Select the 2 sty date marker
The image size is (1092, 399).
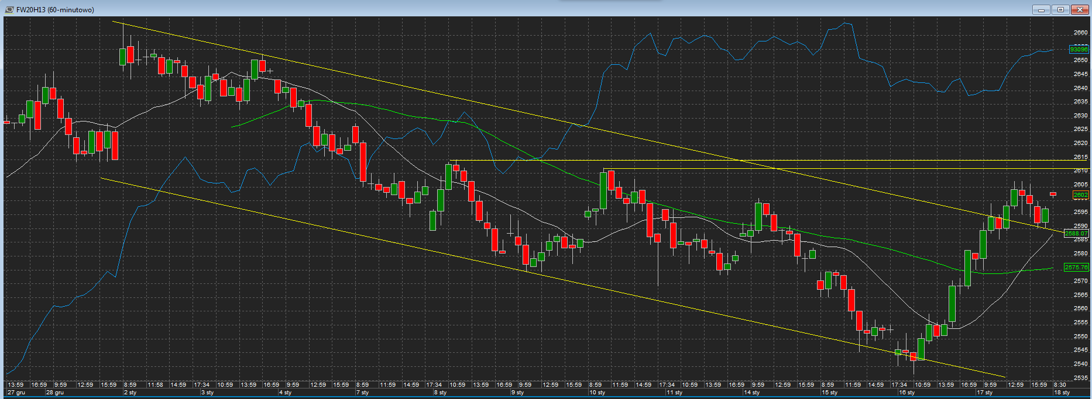pos(130,393)
